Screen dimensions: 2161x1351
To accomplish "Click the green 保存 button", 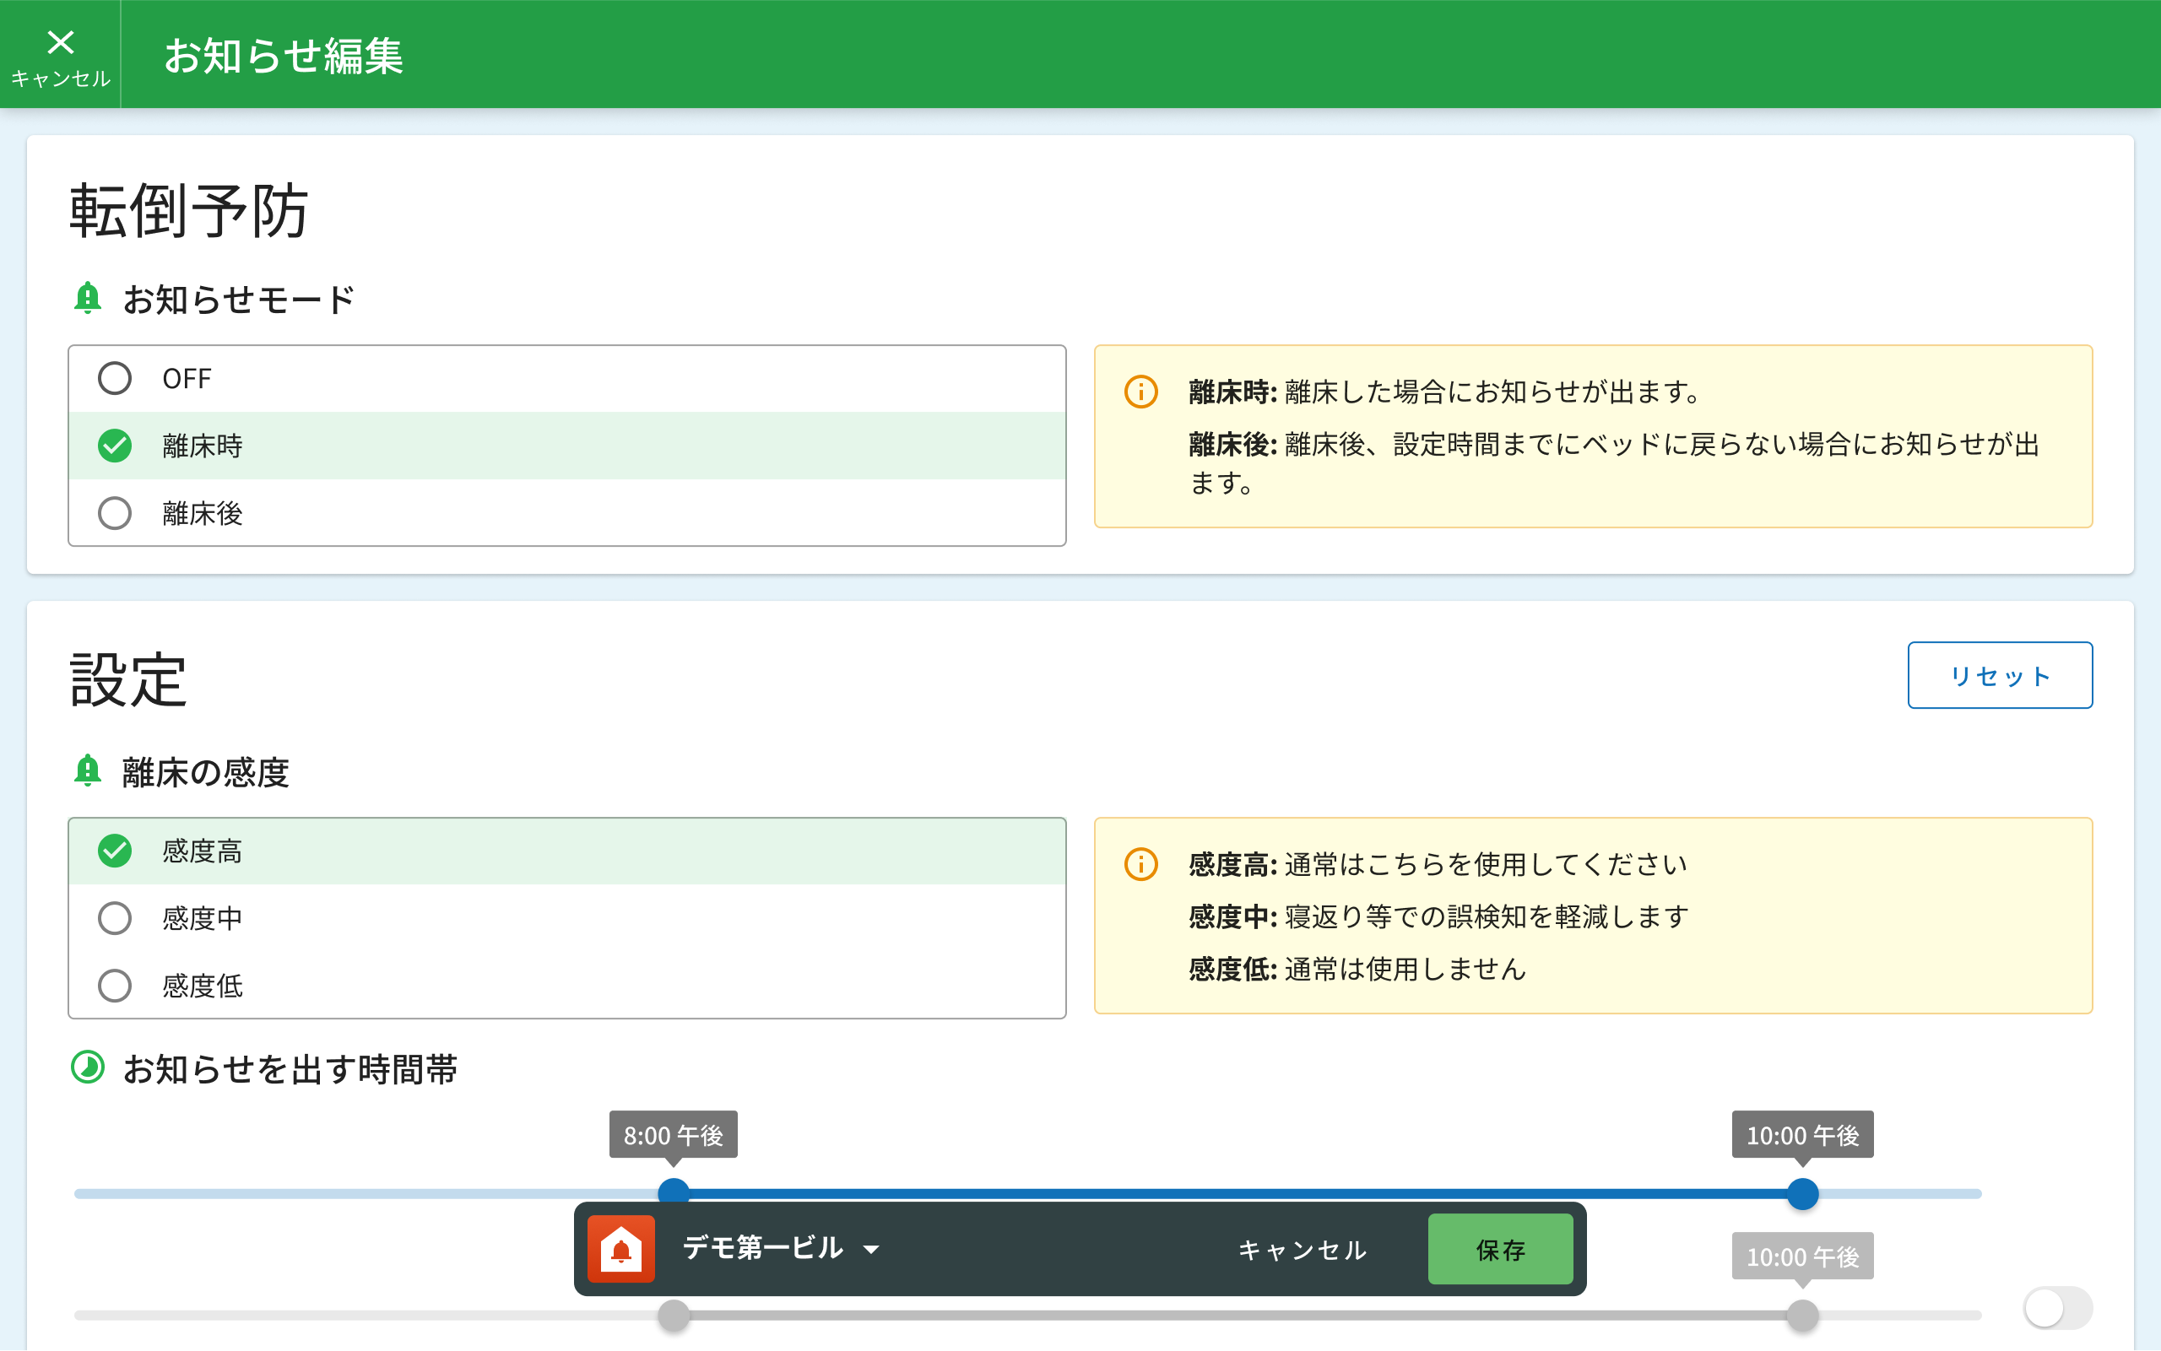I will point(1500,1249).
